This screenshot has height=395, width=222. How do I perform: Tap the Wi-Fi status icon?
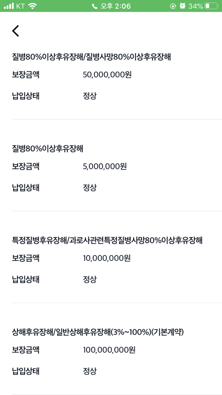click(32, 6)
